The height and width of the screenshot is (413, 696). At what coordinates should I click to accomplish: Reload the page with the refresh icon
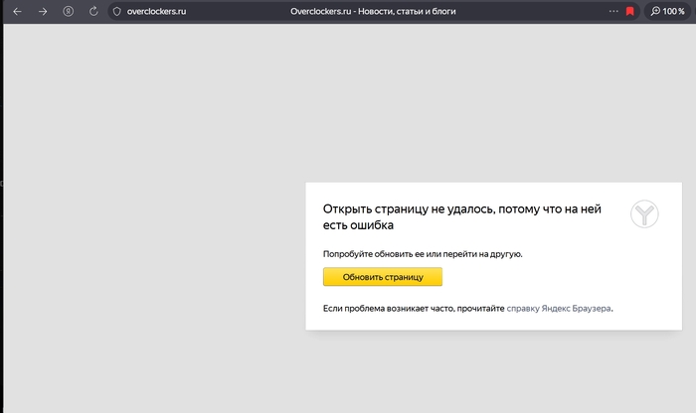(x=93, y=11)
